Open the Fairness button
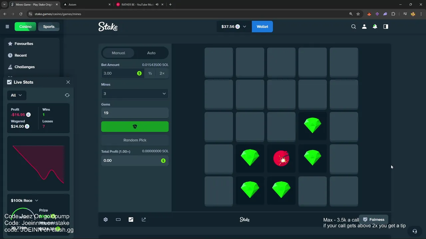Image resolution: width=426 pixels, height=239 pixels. [373, 219]
